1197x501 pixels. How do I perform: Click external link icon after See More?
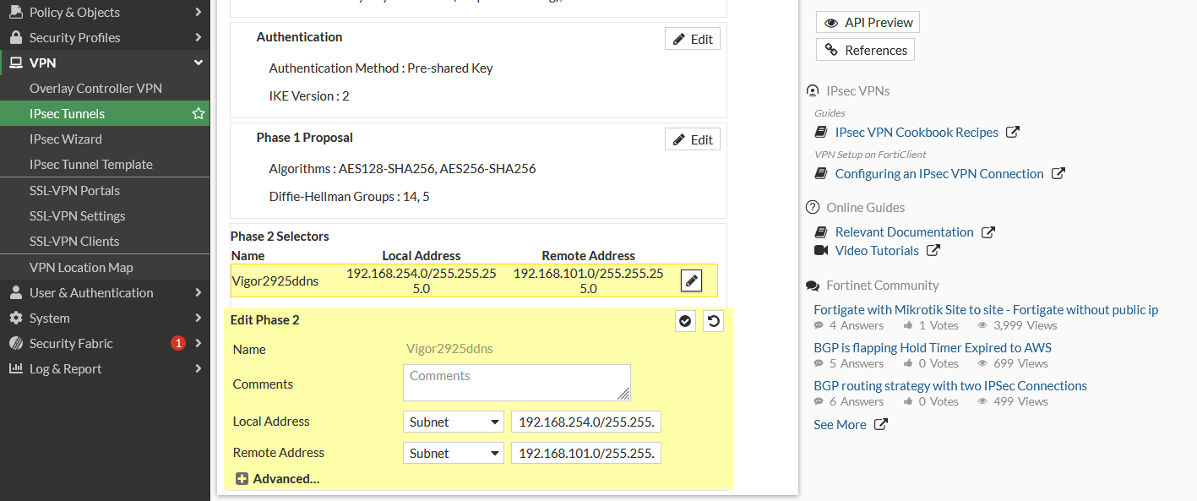click(880, 425)
